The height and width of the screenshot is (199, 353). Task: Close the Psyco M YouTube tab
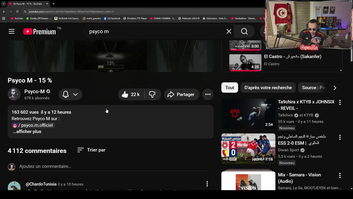pyautogui.click(x=47, y=4)
